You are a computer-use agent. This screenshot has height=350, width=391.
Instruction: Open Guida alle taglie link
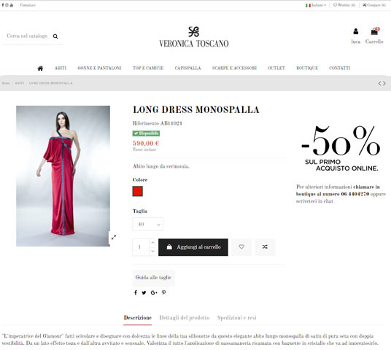tap(153, 278)
